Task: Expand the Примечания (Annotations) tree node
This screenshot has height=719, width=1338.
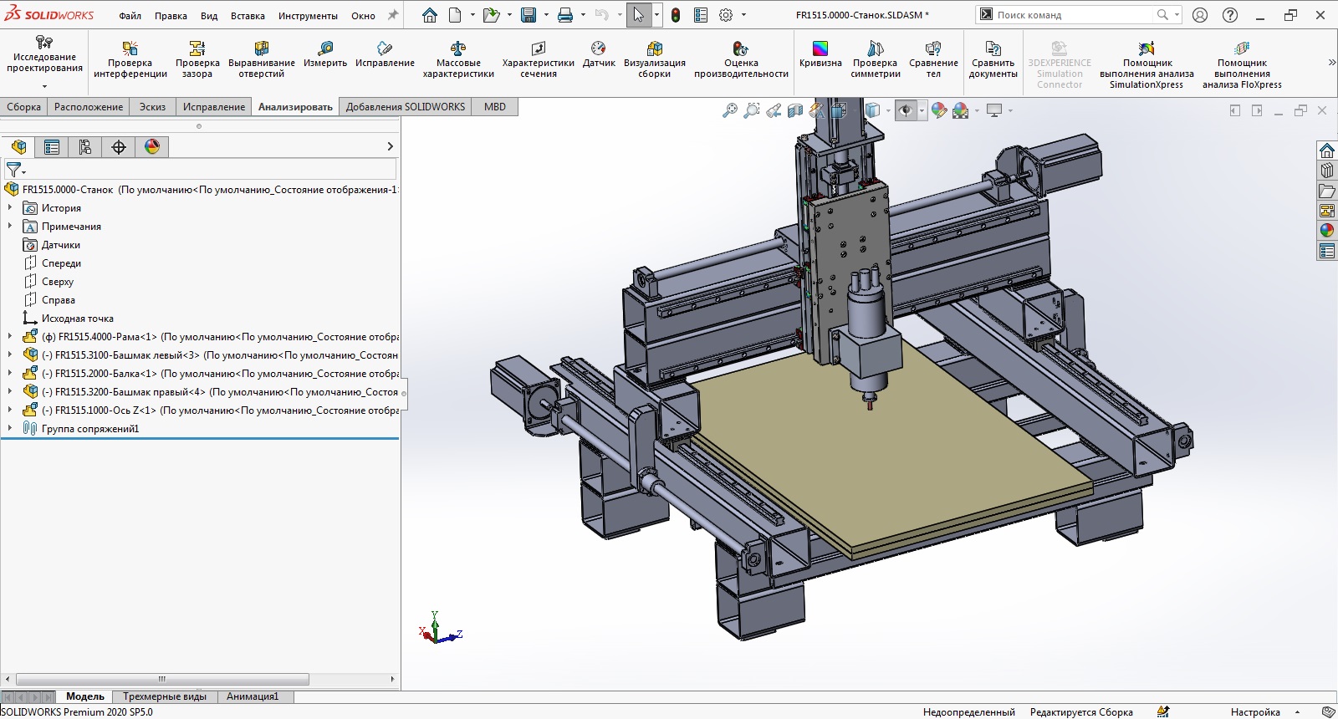Action: [10, 226]
